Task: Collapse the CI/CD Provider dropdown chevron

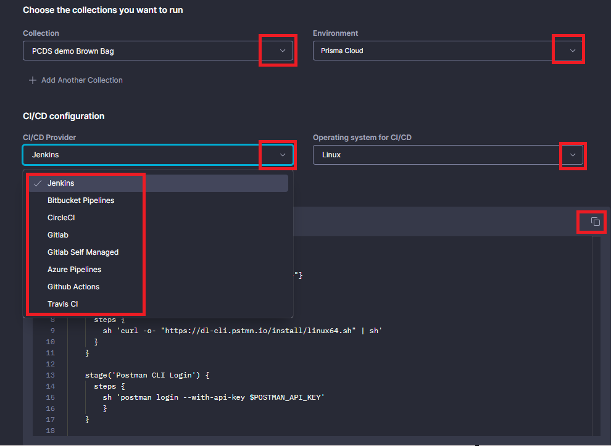Action: (x=282, y=155)
